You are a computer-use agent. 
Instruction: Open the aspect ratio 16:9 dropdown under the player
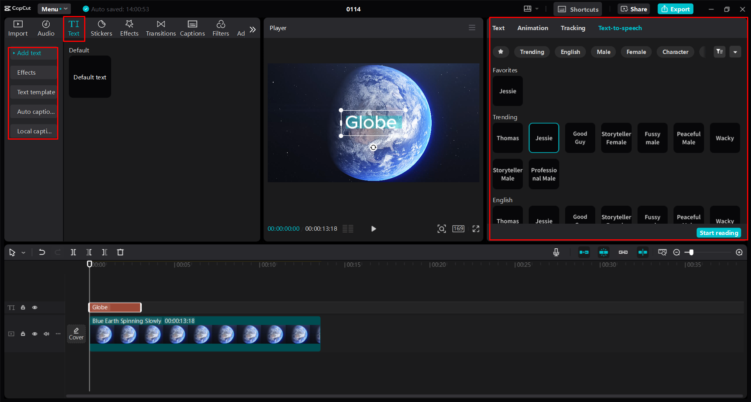pos(458,228)
